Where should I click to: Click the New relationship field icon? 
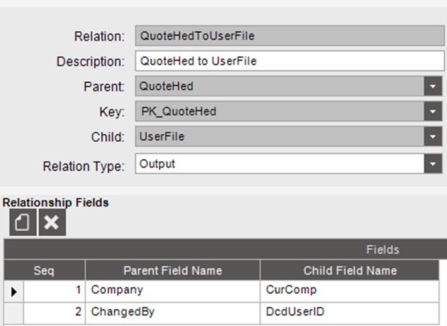click(23, 222)
